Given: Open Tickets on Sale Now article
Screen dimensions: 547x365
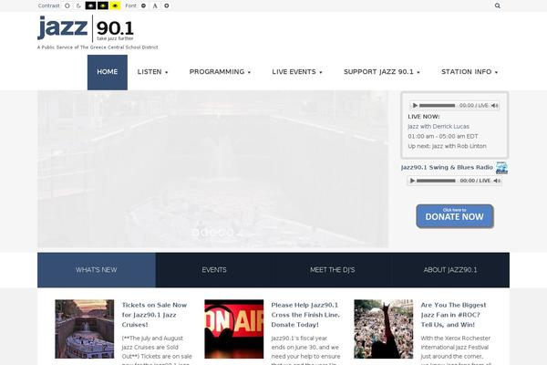Looking at the screenshot, I should click(x=155, y=315).
